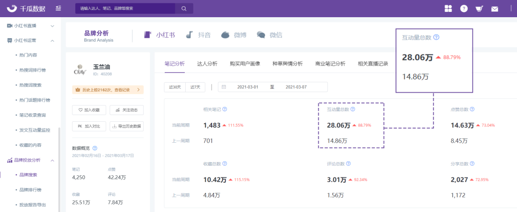The height and width of the screenshot is (212, 517).
Task: Click the help icon beside 分享总数
Action: click(x=472, y=163)
